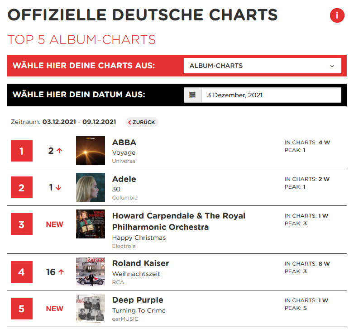Screen dimensions: 354x333
Task: Click Roland Kaiser Weihnachtszeit cover
Action: (91, 272)
